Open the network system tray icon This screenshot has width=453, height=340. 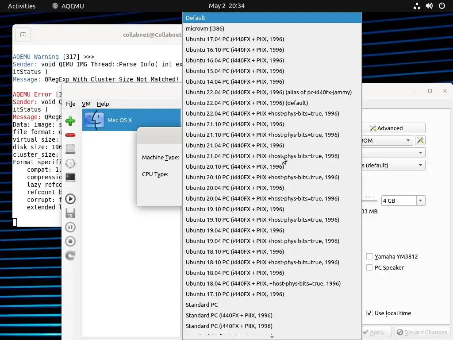(x=417, y=6)
